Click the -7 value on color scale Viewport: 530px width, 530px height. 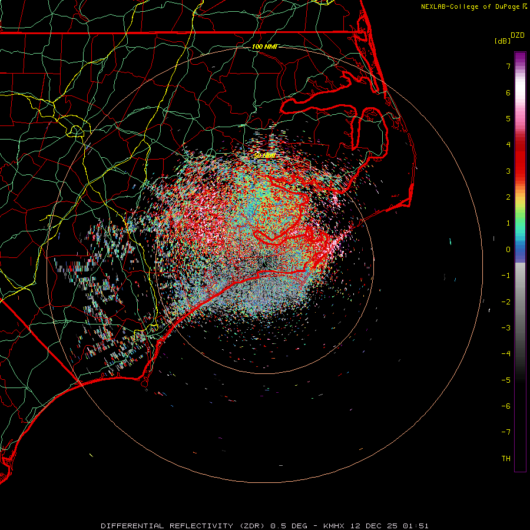pos(506,432)
